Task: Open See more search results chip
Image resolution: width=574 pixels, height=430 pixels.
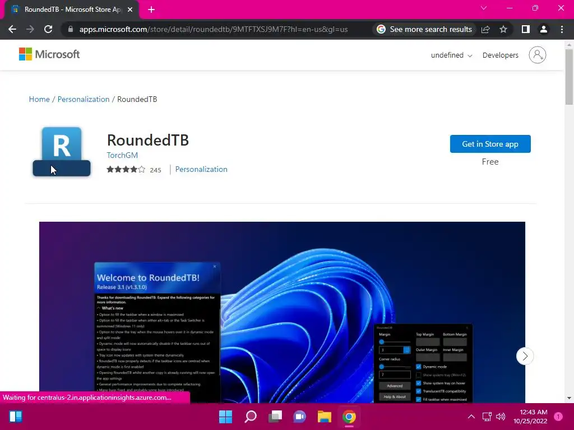Action: point(424,29)
